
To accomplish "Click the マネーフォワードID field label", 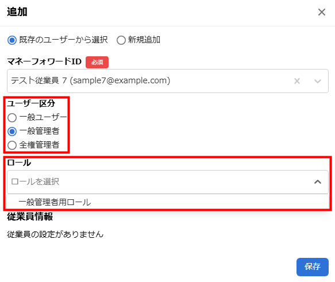I will 44,61.
